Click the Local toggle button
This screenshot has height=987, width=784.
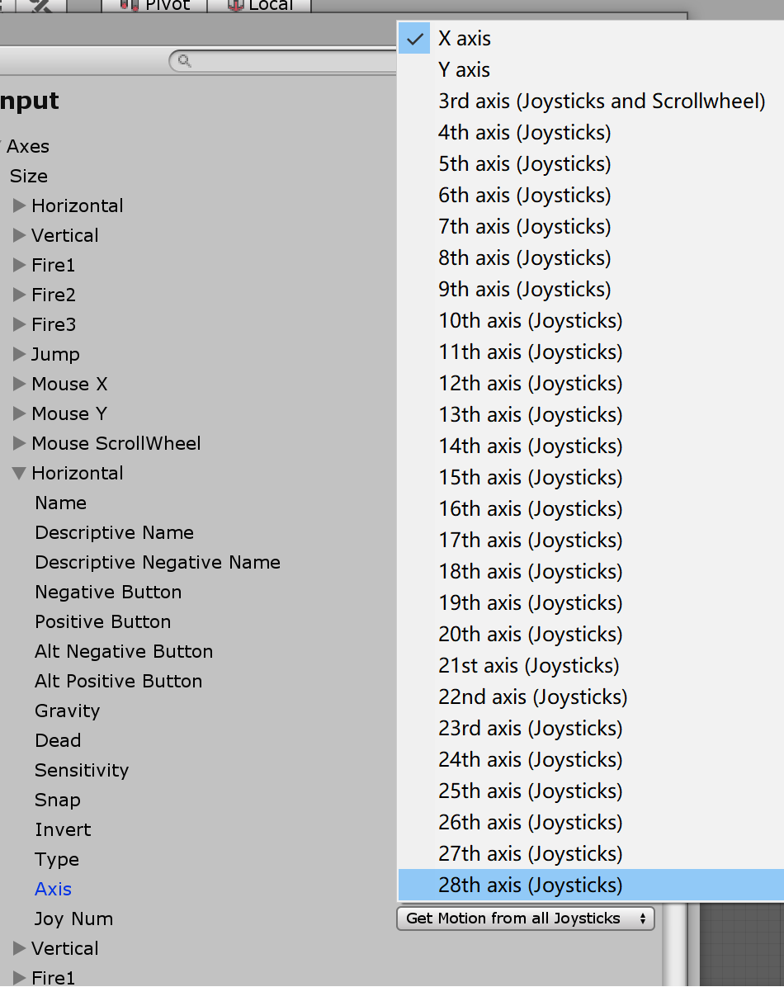coord(260,5)
